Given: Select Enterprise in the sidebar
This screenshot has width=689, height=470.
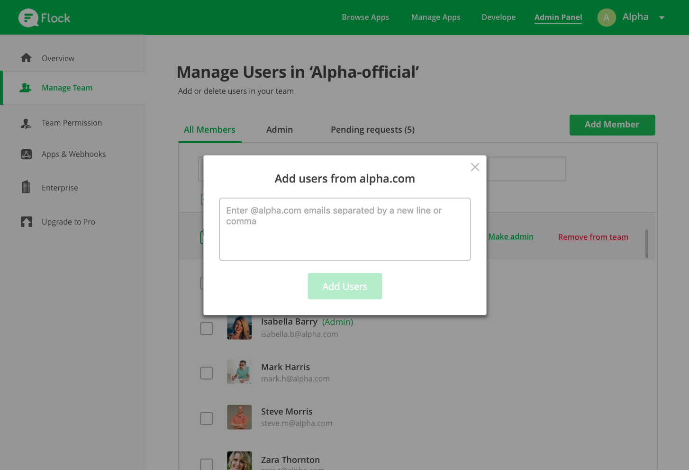Looking at the screenshot, I should point(60,188).
